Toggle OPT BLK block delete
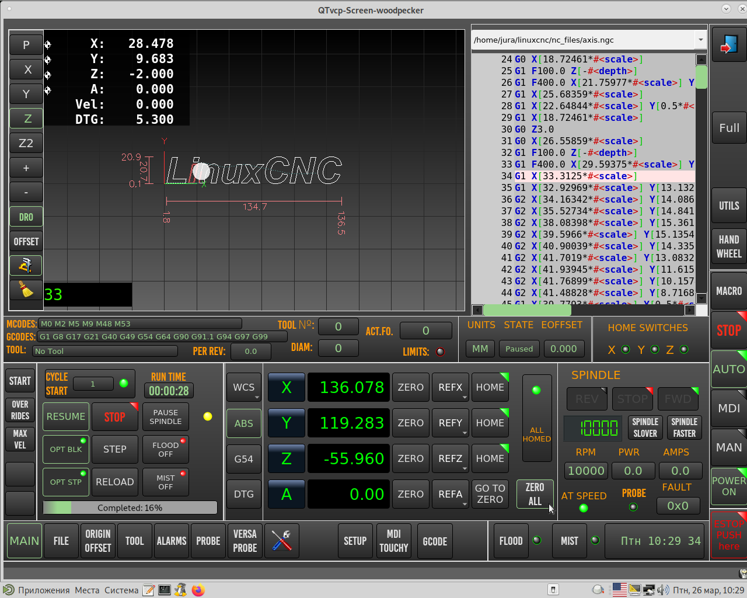Image resolution: width=747 pixels, height=598 pixels. (66, 449)
